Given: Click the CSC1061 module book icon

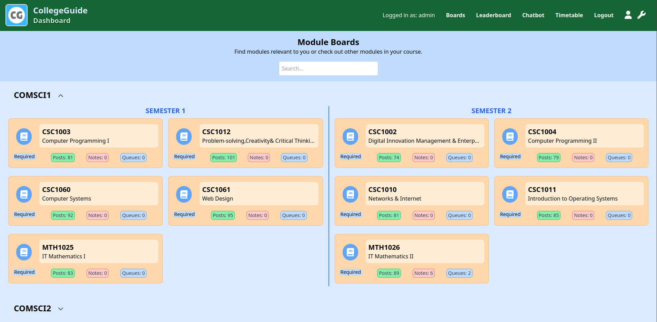Looking at the screenshot, I should (184, 194).
